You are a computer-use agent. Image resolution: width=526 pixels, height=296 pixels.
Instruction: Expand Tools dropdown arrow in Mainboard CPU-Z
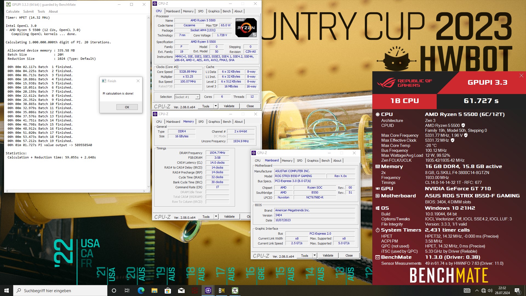(x=315, y=255)
